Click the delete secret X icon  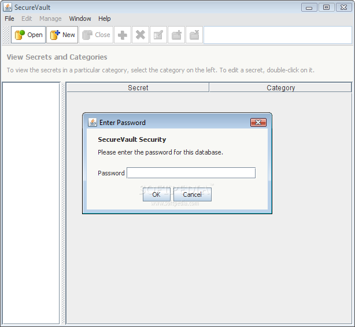(140, 35)
